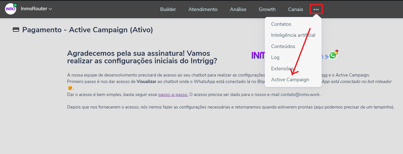The height and width of the screenshot is (154, 403).
Task: Open the Builder tab
Action: [168, 9]
